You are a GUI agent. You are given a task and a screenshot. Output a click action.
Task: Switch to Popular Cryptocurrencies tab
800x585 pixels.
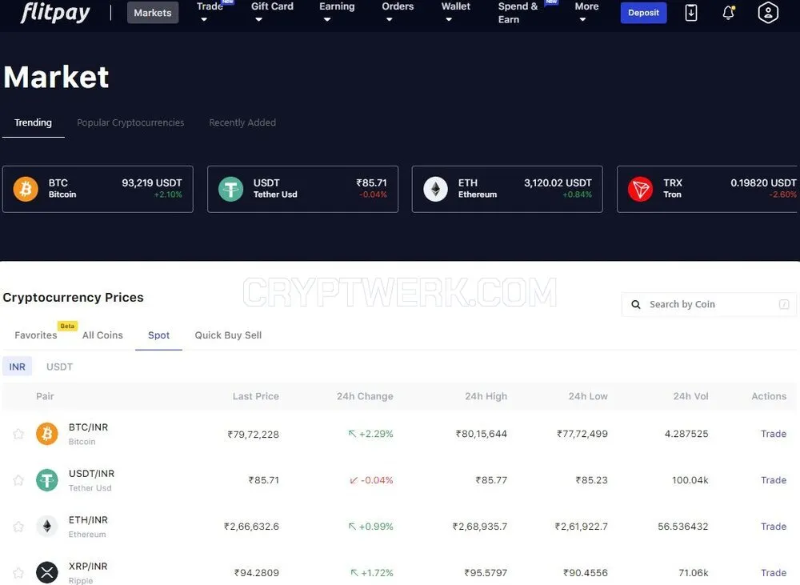tap(130, 122)
